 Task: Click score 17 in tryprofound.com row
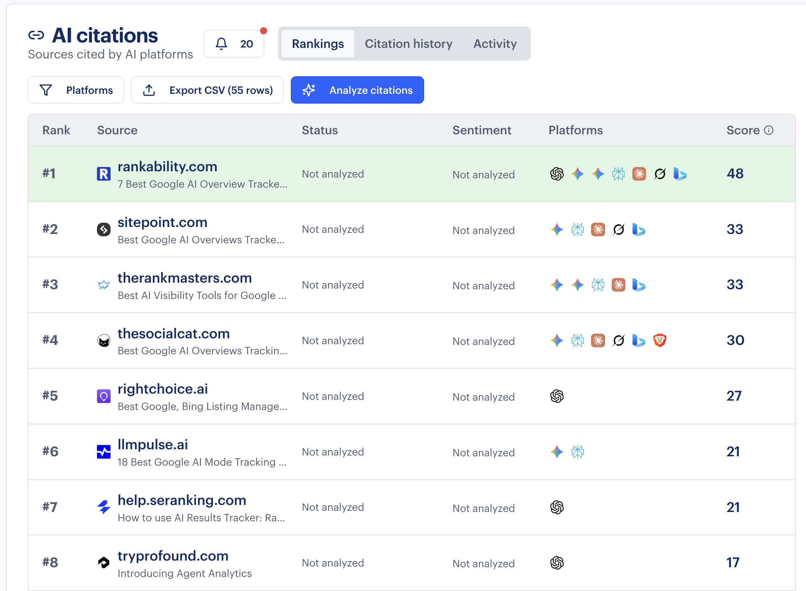click(733, 563)
